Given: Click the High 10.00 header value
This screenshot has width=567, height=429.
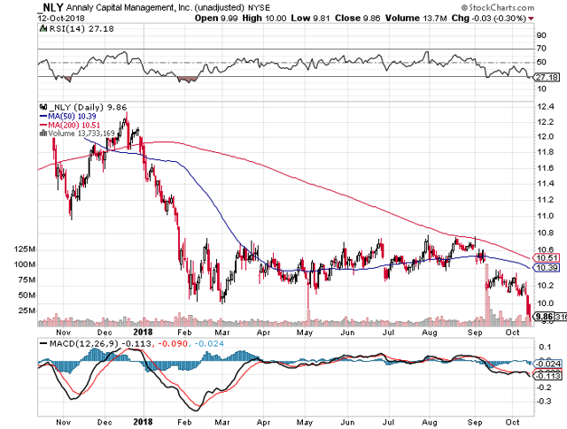Looking at the screenshot, I should point(264,18).
